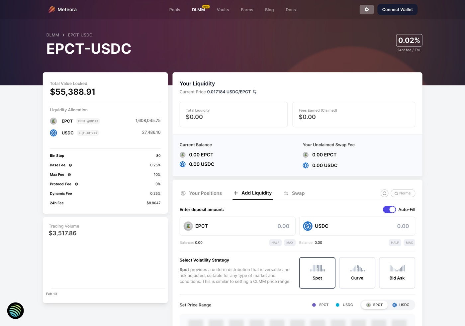The image size is (465, 326).
Task: Show Base Fee info tooltip icon
Action: tap(70, 165)
